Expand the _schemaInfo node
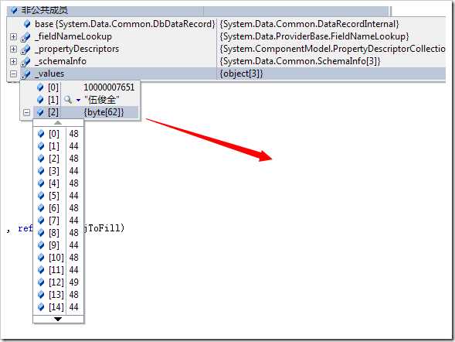 tap(13, 61)
